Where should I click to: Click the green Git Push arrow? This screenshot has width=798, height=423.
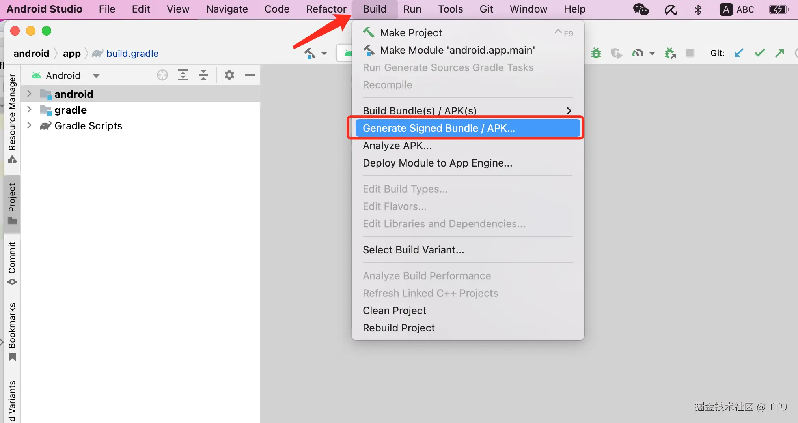tap(779, 53)
